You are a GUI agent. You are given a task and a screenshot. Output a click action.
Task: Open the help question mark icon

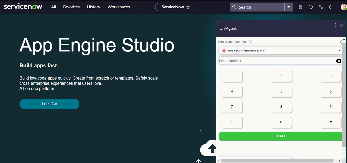pyautogui.click(x=311, y=7)
